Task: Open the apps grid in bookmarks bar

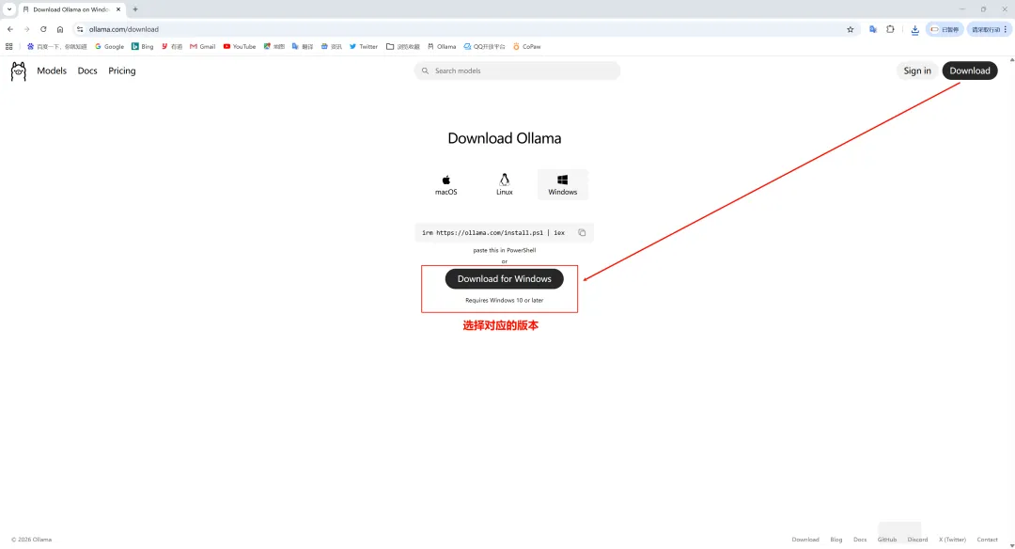Action: tap(9, 47)
